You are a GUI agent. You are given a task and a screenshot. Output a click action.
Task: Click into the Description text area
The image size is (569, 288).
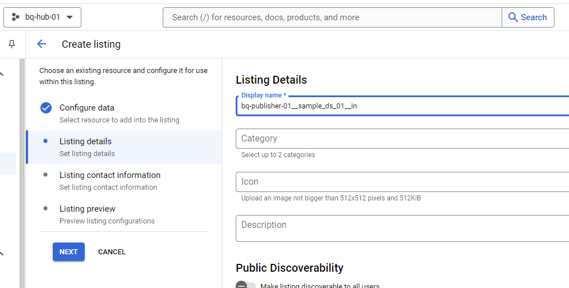[402, 228]
